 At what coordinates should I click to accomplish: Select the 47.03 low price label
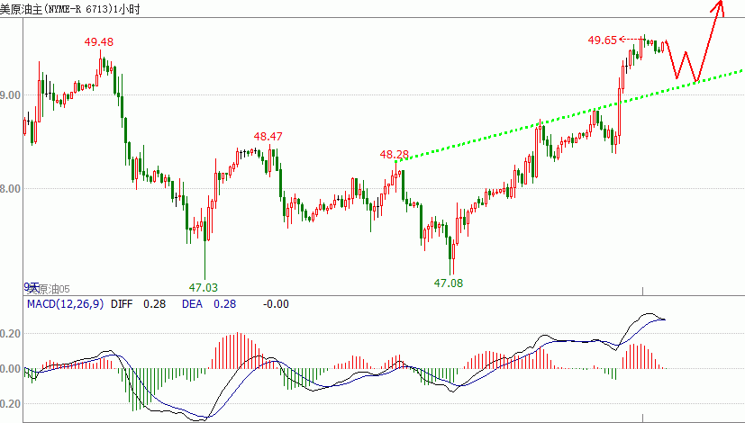tap(204, 288)
